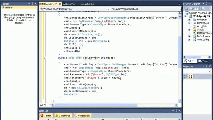Select the WebApp-QLSV project
Viewport: 213px width, 120px height.
pyautogui.click(x=201, y=16)
